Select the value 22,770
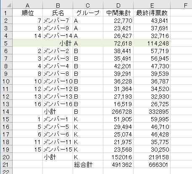This screenshot has width=192, height=174. click(x=118, y=21)
